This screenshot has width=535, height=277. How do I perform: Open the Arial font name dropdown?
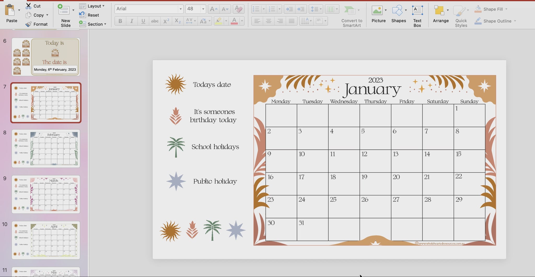(x=181, y=9)
